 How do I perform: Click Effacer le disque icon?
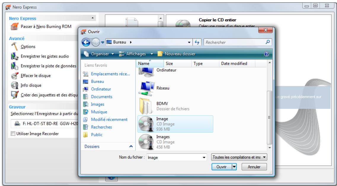click(15, 76)
